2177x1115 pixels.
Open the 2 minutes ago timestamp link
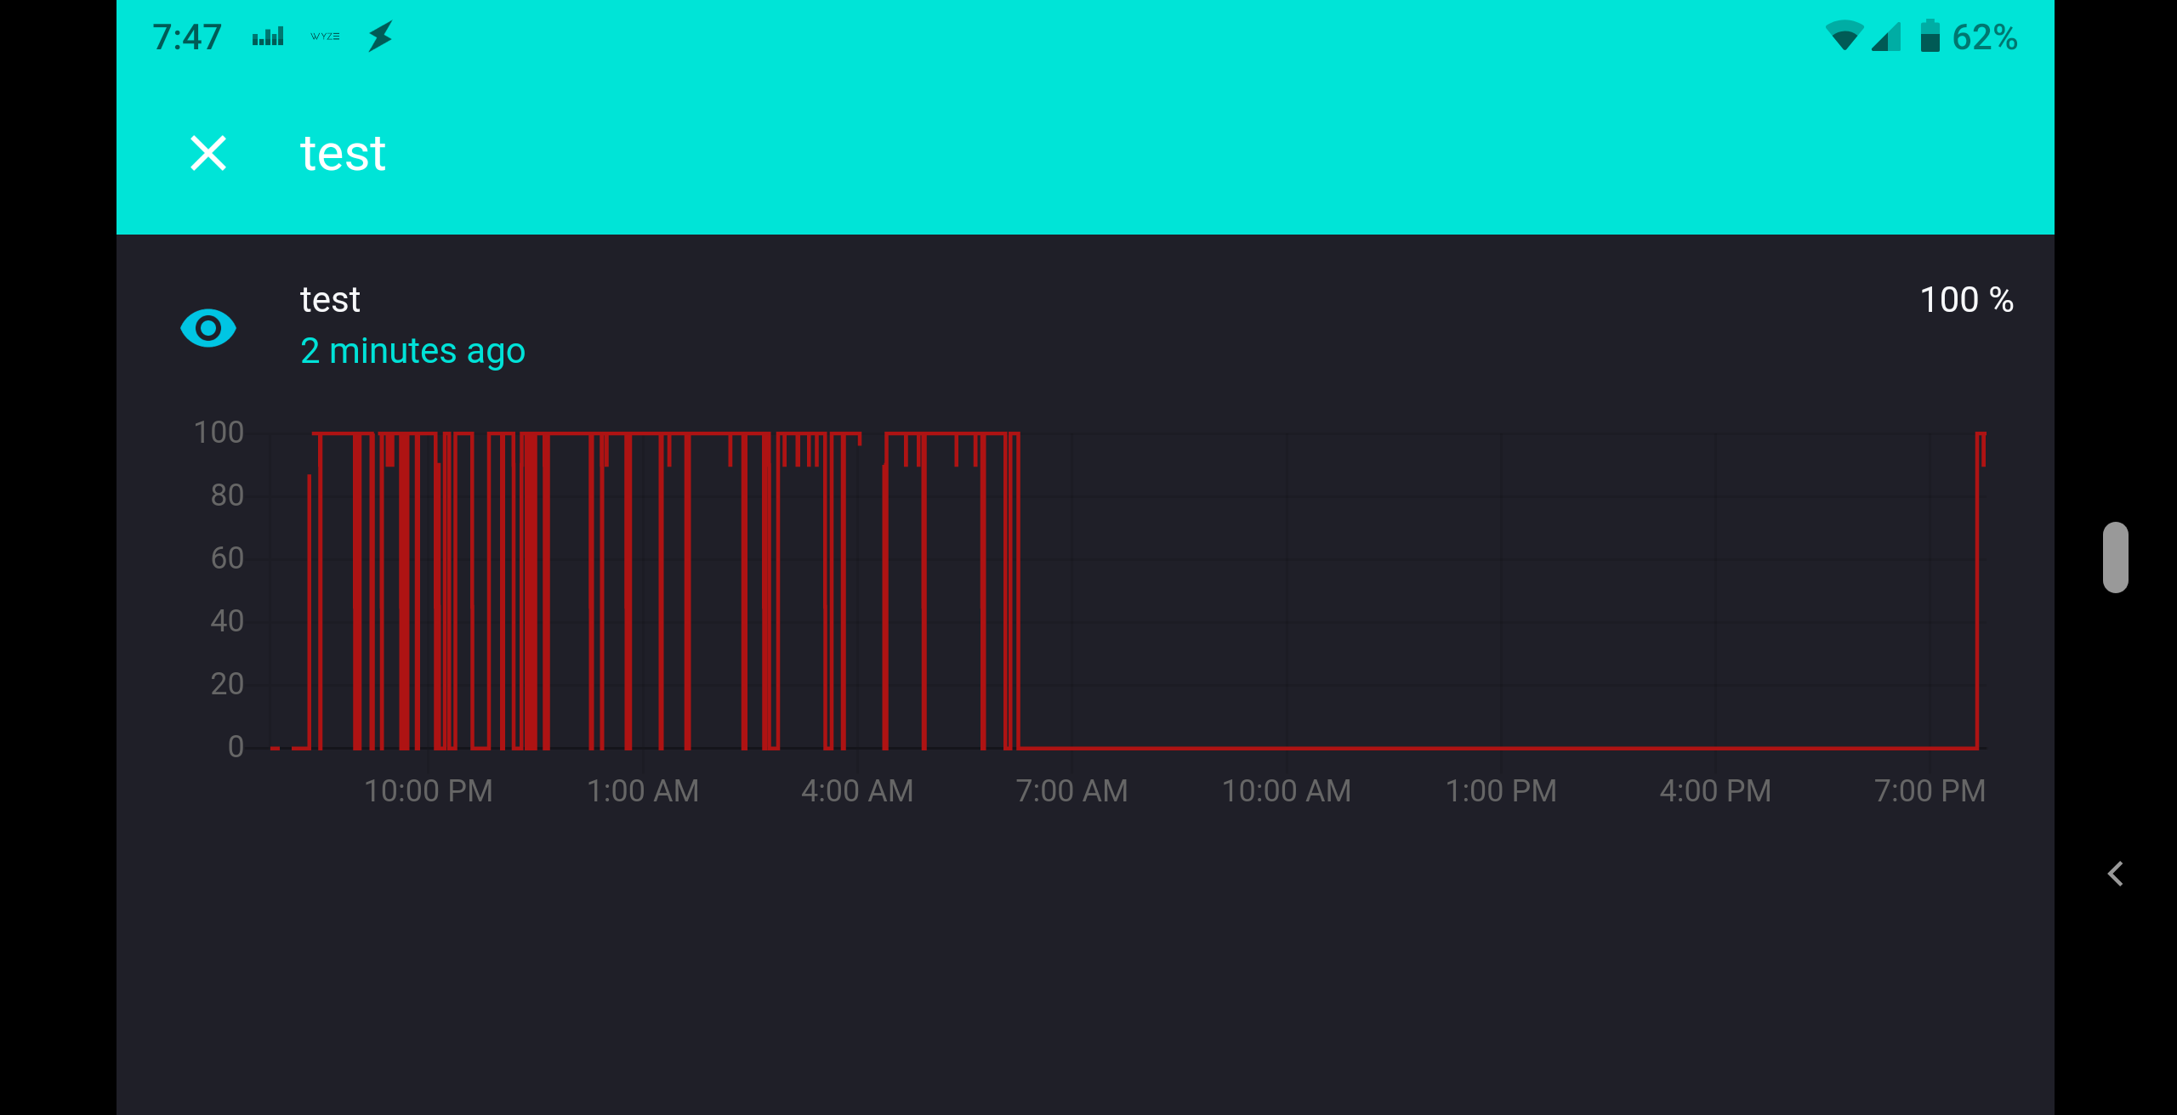point(412,350)
